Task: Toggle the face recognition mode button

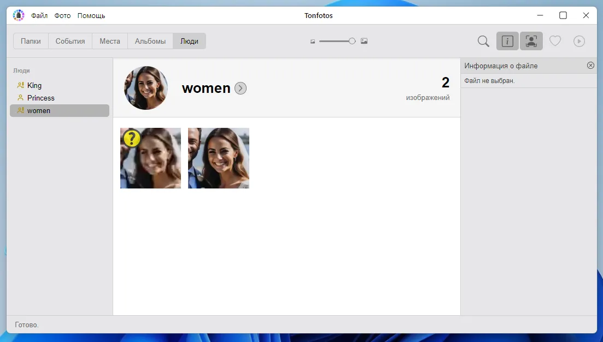Action: point(531,41)
